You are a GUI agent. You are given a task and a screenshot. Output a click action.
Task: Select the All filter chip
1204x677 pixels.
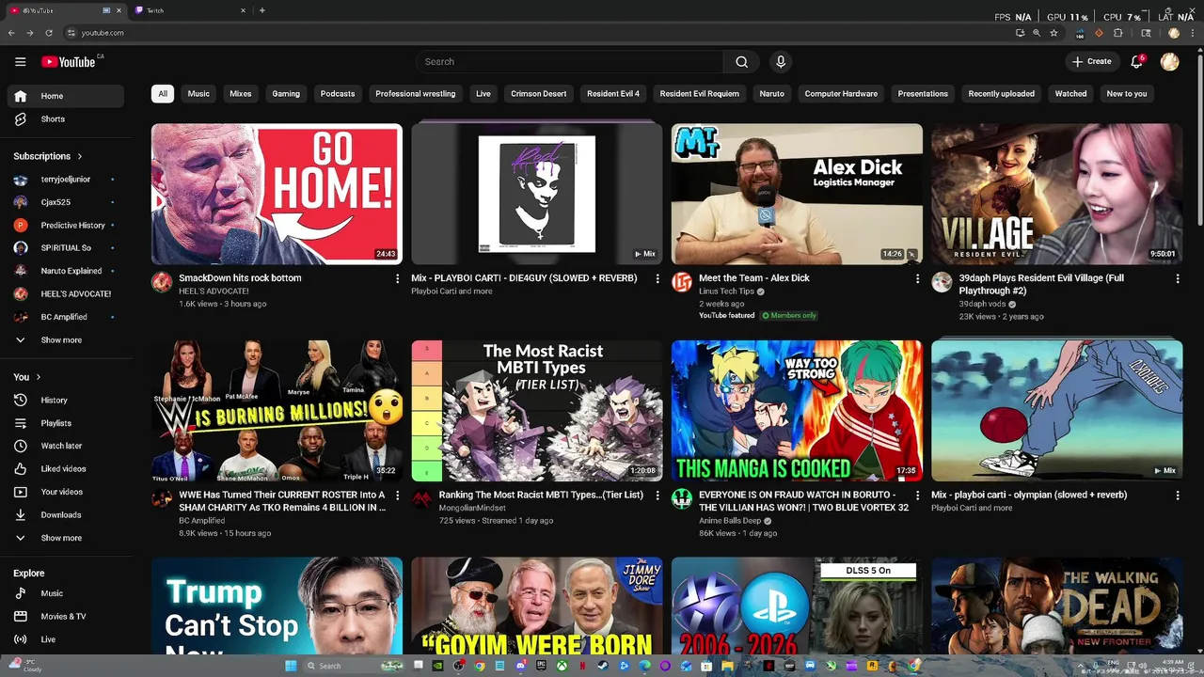click(x=163, y=94)
